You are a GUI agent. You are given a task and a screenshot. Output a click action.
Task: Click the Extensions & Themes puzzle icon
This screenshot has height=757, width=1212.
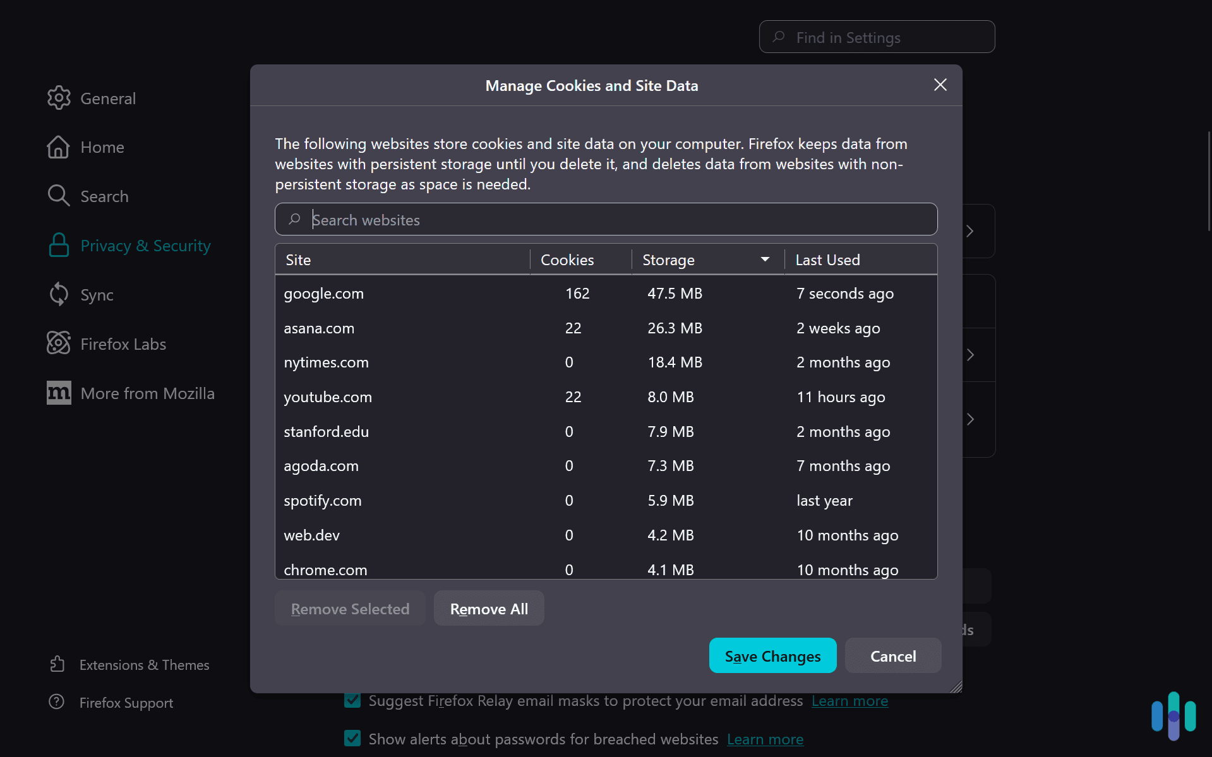[57, 664]
